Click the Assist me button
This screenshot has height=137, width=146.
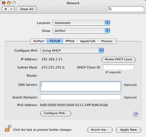tap(100, 130)
